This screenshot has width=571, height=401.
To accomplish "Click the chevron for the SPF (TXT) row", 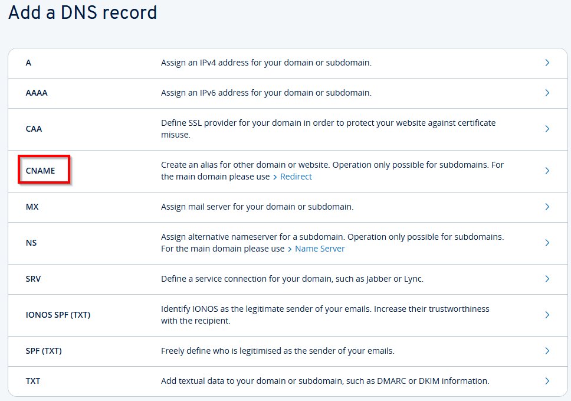I will click(x=547, y=351).
